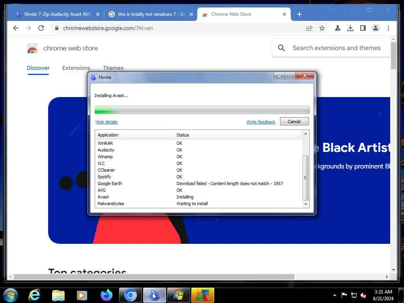Select the Audacity row in Ninite list

point(198,150)
